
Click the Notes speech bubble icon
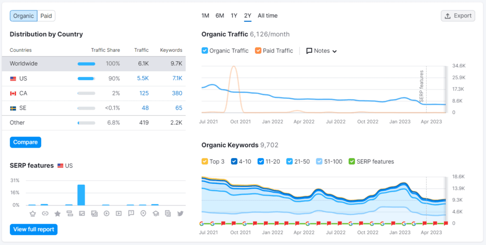click(x=309, y=51)
